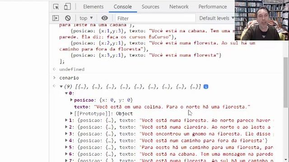This screenshot has height=162, width=289.
Task: Go to the Network tab
Action: (x=179, y=7)
